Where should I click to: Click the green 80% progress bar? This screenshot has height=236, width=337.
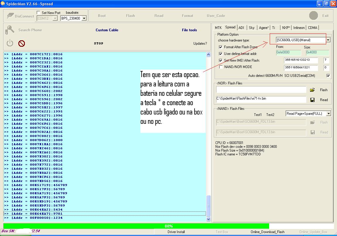coord(136,226)
